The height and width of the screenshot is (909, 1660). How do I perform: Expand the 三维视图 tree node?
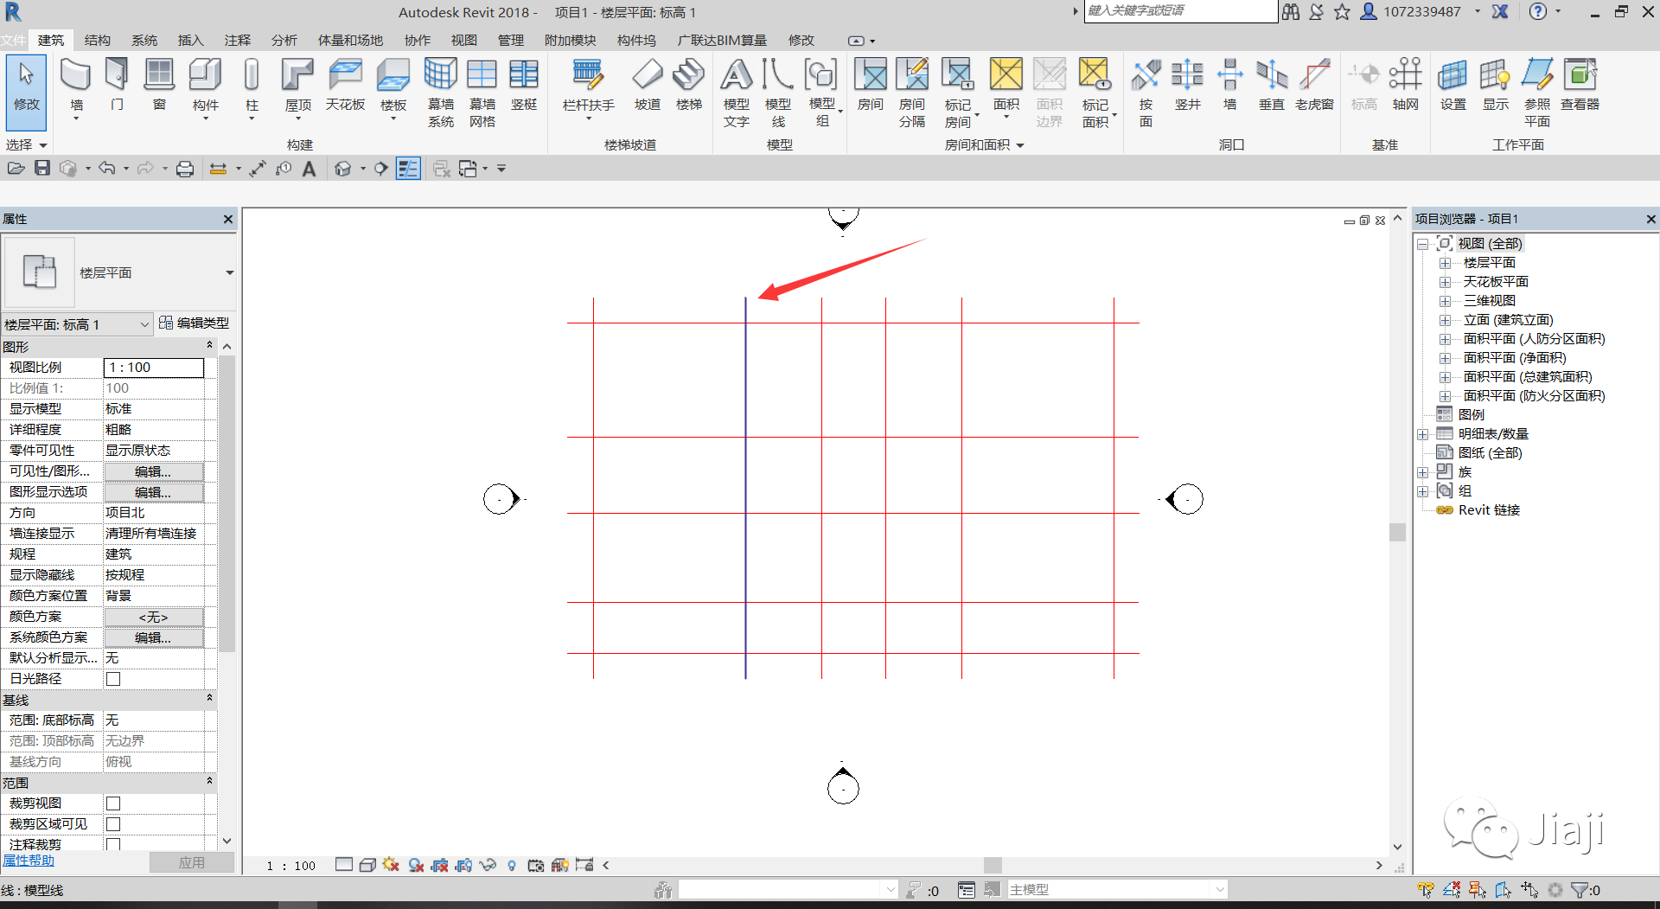point(1445,301)
